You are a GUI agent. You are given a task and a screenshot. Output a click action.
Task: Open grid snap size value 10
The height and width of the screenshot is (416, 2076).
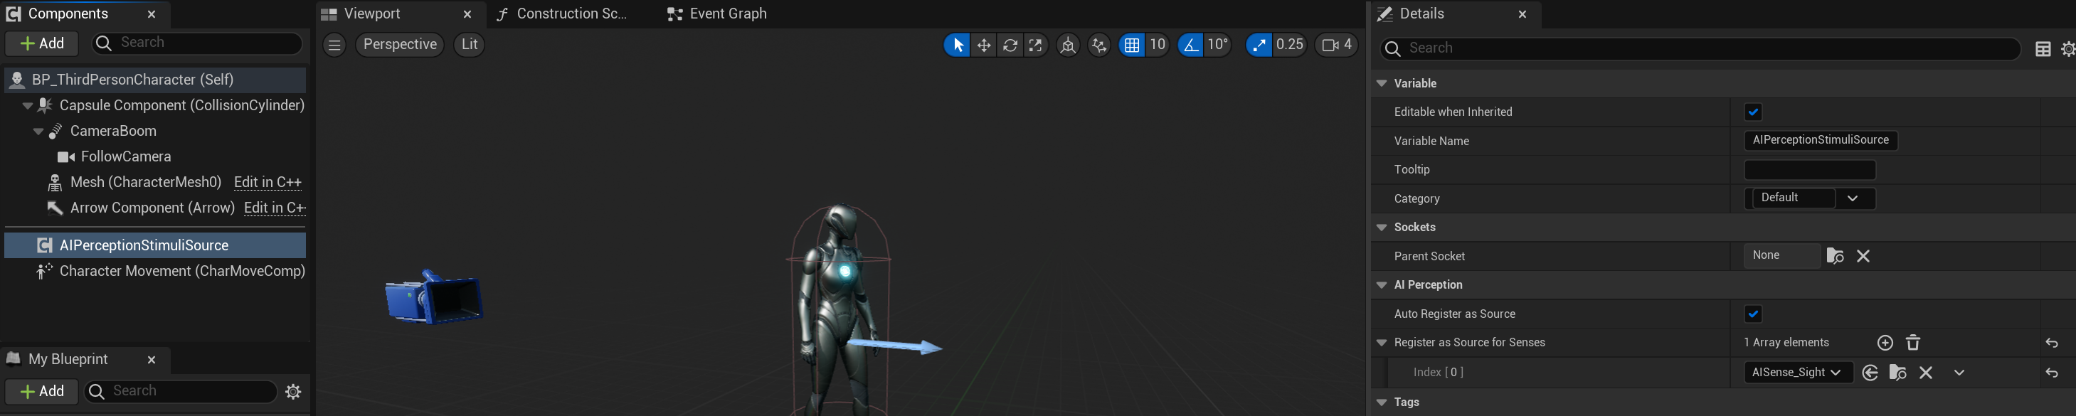click(1158, 45)
